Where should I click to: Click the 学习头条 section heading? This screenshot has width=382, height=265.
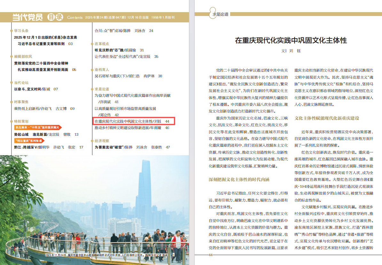[x=21, y=31]
